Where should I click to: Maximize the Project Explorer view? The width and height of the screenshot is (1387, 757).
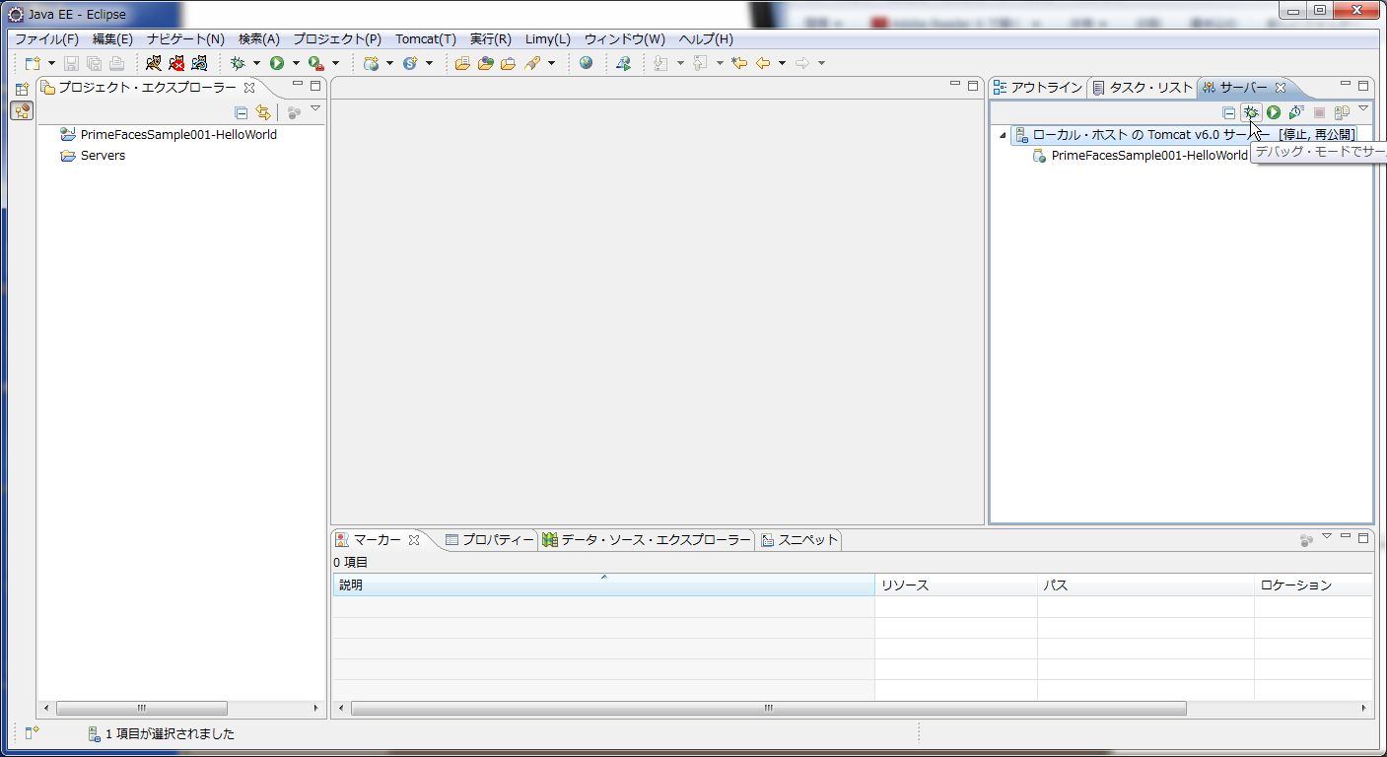(x=315, y=86)
